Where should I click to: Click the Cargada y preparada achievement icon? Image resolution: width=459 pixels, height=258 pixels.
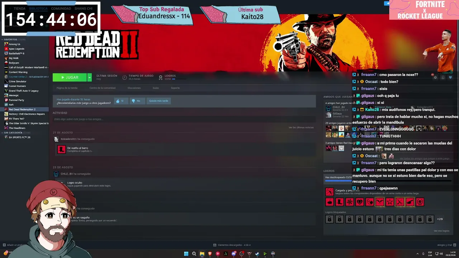point(330,192)
